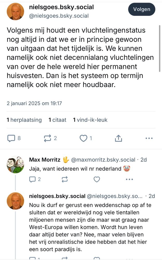Click the reply icon on the main post
This screenshot has height=260, width=162.
click(11, 138)
